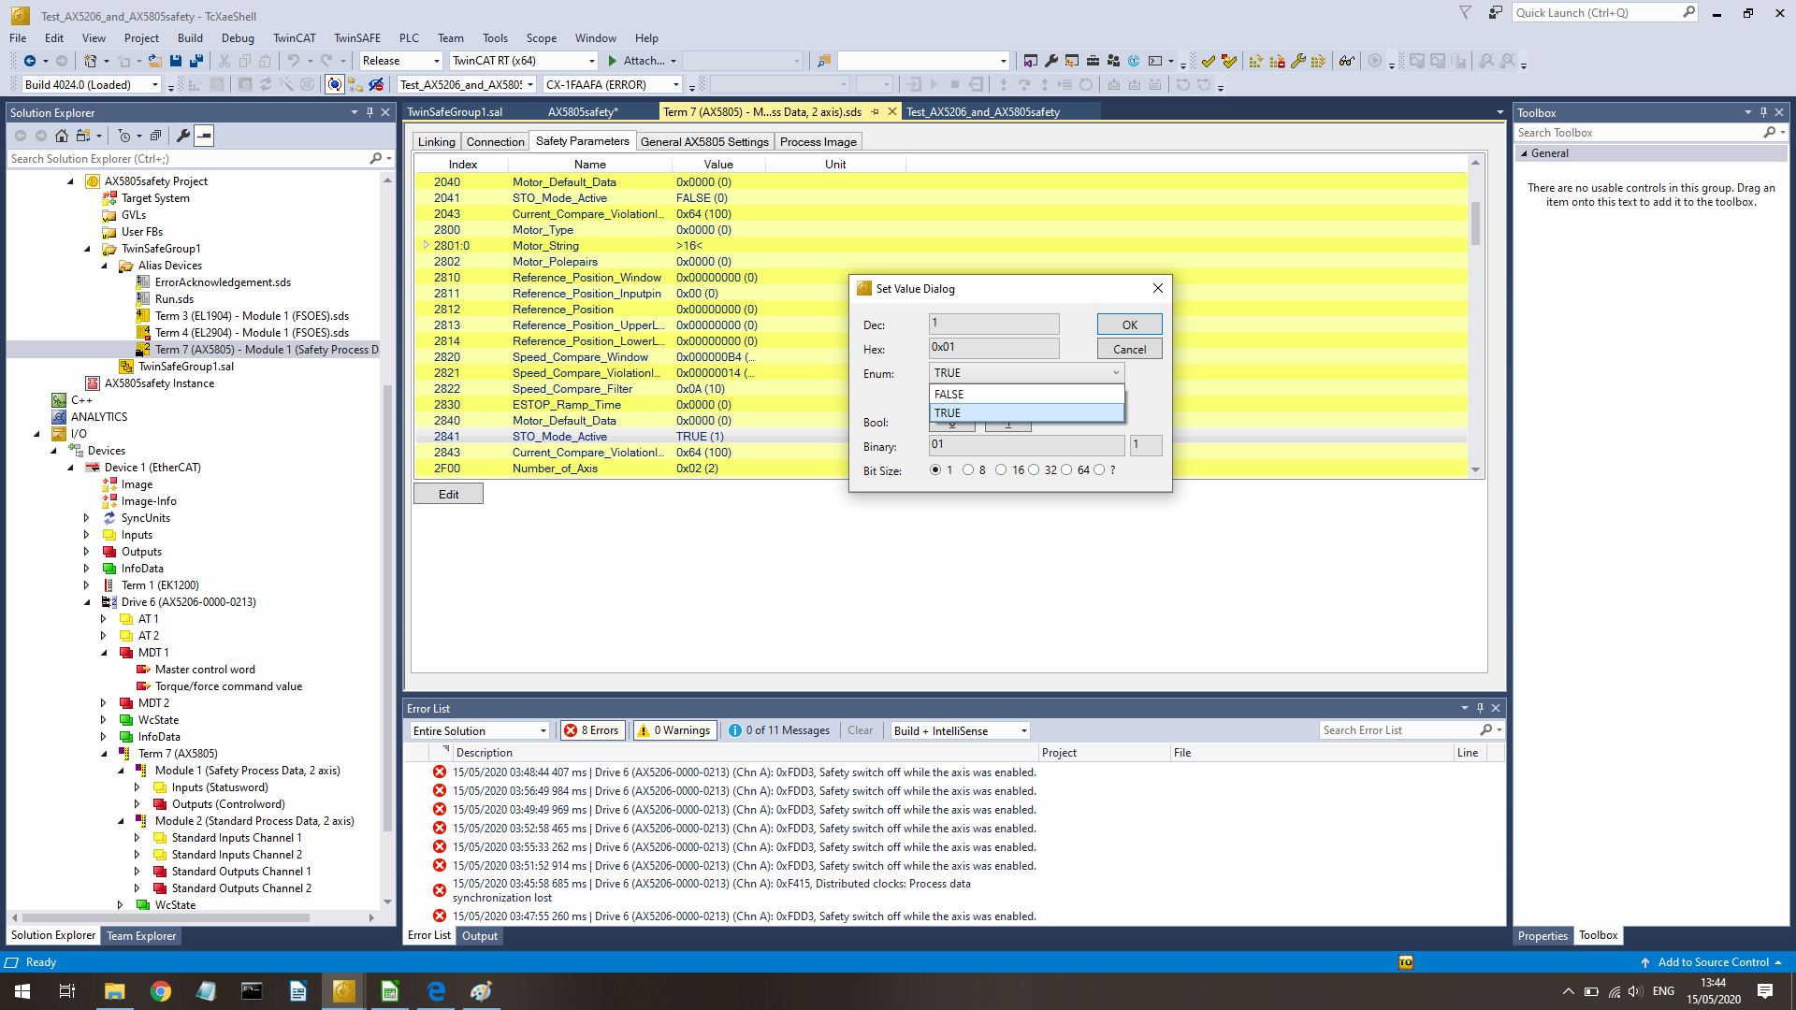This screenshot has width=1796, height=1010.
Task: Click the Home icon in Solution Explorer
Action: tap(62, 136)
